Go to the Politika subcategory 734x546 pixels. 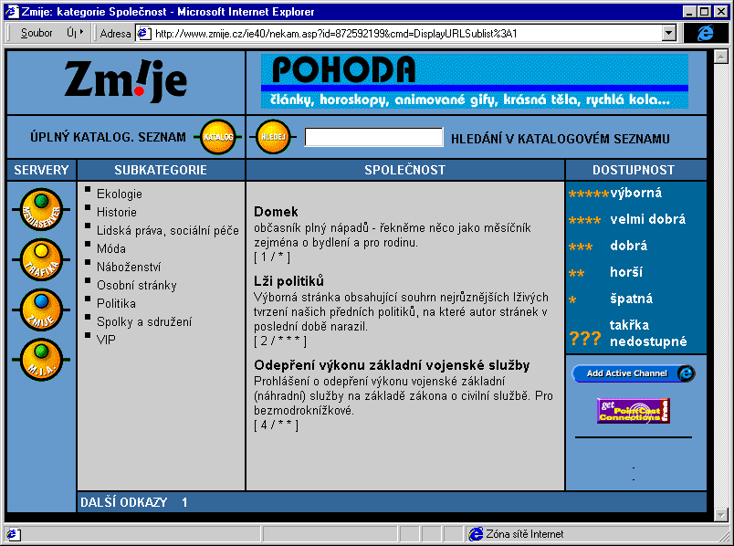pos(116,303)
